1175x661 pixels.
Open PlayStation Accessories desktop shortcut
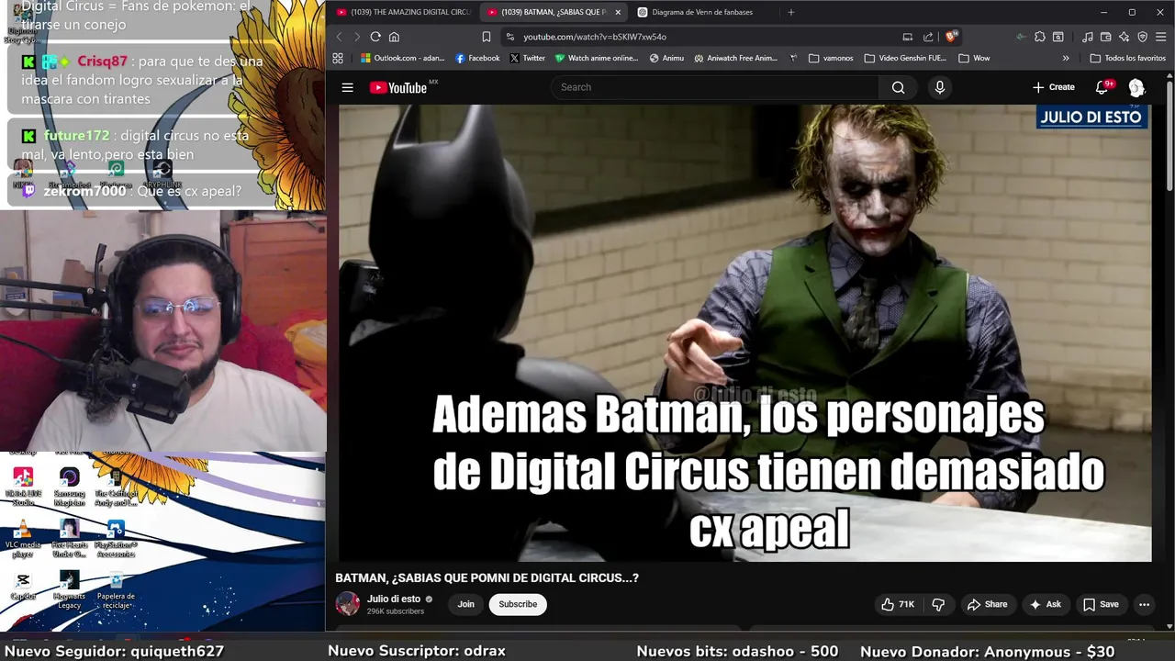click(116, 539)
